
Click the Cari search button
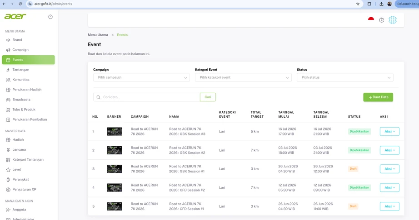208,97
